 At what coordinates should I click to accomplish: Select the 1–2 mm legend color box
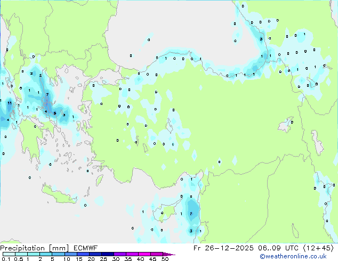tap(34, 254)
